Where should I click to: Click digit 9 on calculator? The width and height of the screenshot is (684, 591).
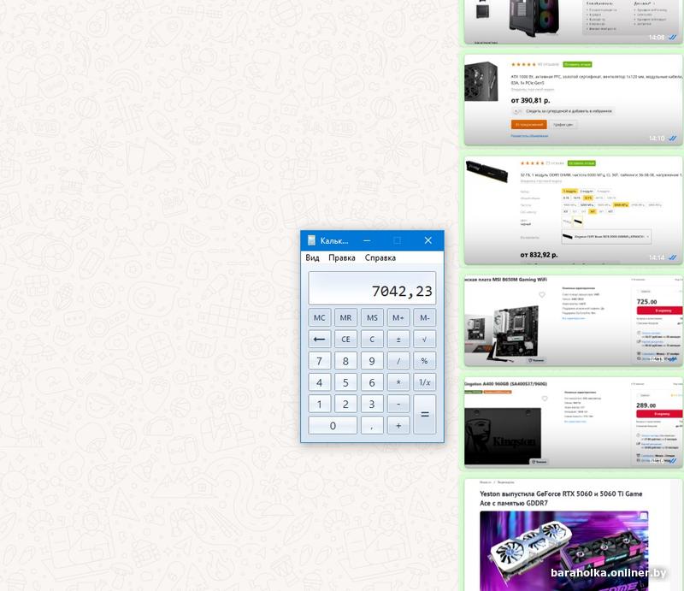coord(372,361)
